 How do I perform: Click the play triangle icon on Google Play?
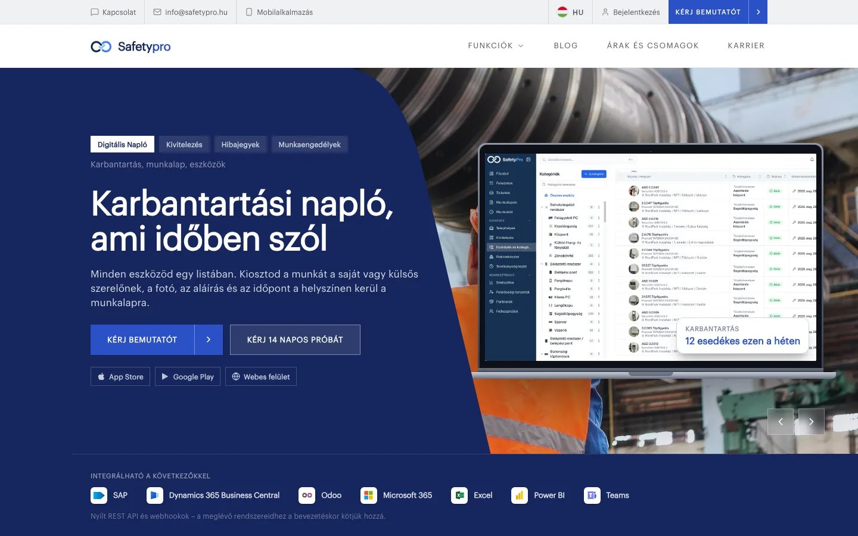(x=165, y=376)
